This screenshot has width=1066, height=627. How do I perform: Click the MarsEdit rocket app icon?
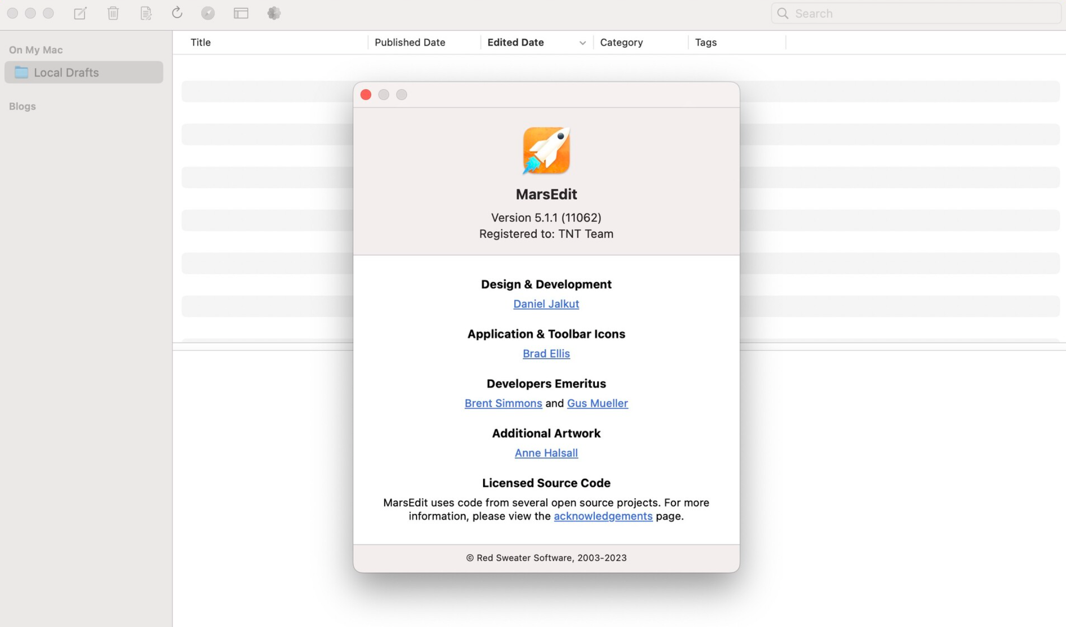546,150
